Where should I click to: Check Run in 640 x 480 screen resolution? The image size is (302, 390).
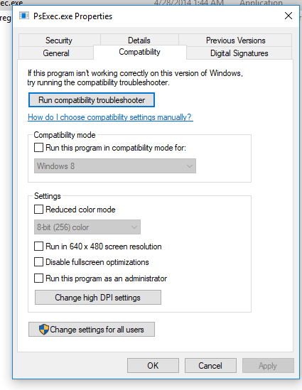point(38,247)
